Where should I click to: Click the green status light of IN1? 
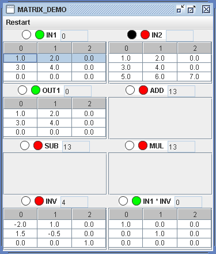[40, 35]
